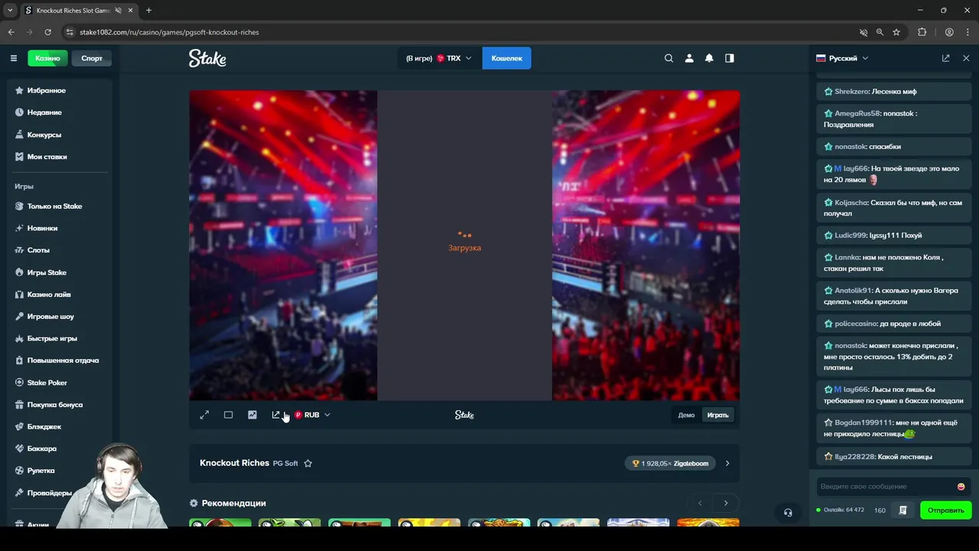Viewport: 979px width, 551px height.
Task: Open RUB game currency dropdown
Action: (312, 415)
